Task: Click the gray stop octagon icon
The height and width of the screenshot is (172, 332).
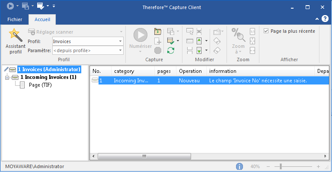Action: pos(157,50)
